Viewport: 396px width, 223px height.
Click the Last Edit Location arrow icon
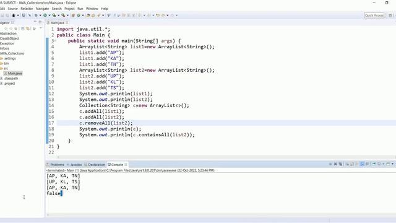[x=158, y=15]
